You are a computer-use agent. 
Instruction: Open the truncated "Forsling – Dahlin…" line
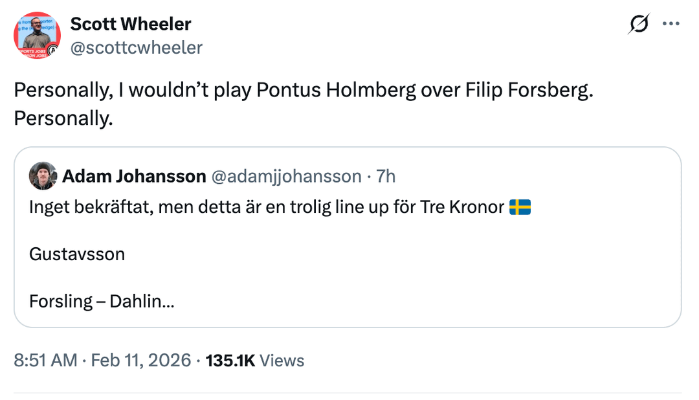[x=102, y=301]
